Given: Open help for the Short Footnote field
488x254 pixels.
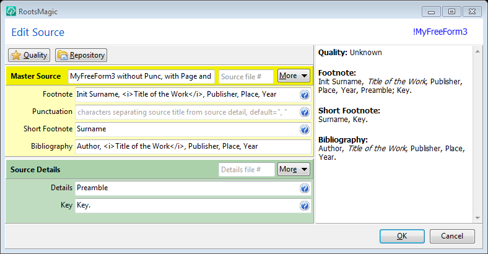Looking at the screenshot, I should click(305, 129).
